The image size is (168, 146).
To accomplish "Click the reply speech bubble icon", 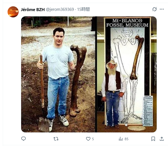I will coord(23,139).
